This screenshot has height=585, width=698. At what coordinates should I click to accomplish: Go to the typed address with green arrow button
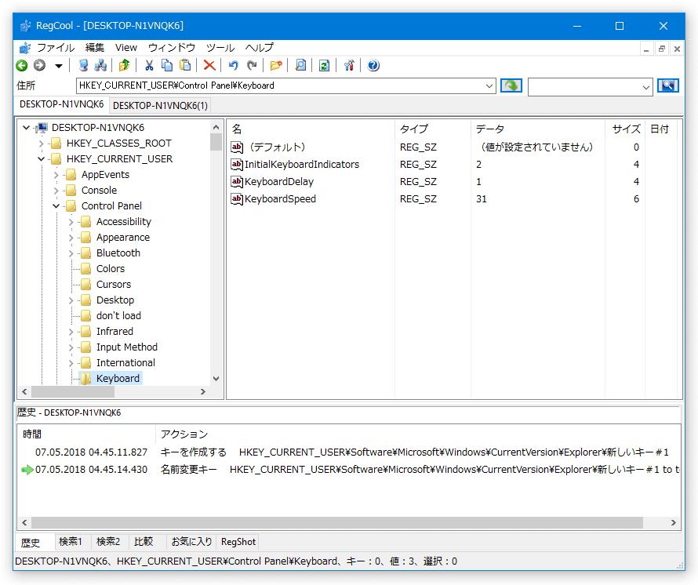point(511,85)
